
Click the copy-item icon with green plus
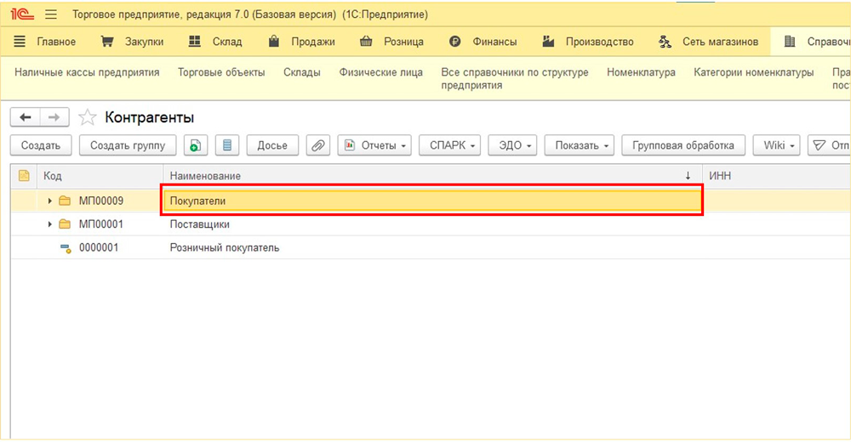(195, 145)
